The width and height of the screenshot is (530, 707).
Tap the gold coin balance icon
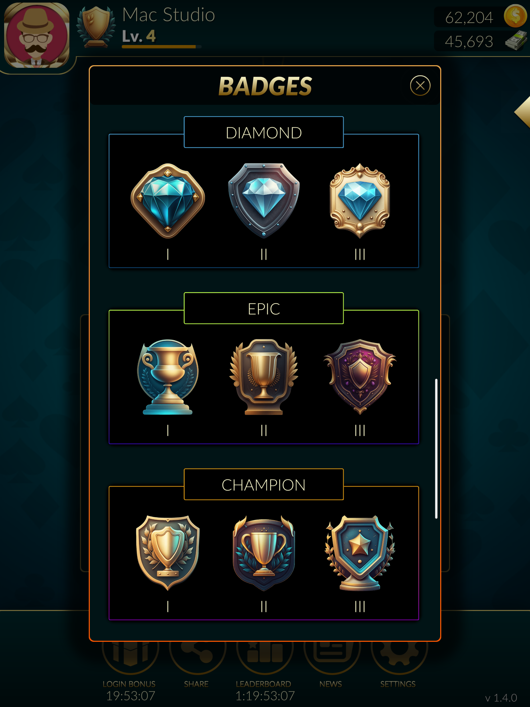tap(515, 16)
